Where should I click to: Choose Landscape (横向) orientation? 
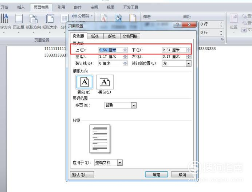(x=105, y=82)
